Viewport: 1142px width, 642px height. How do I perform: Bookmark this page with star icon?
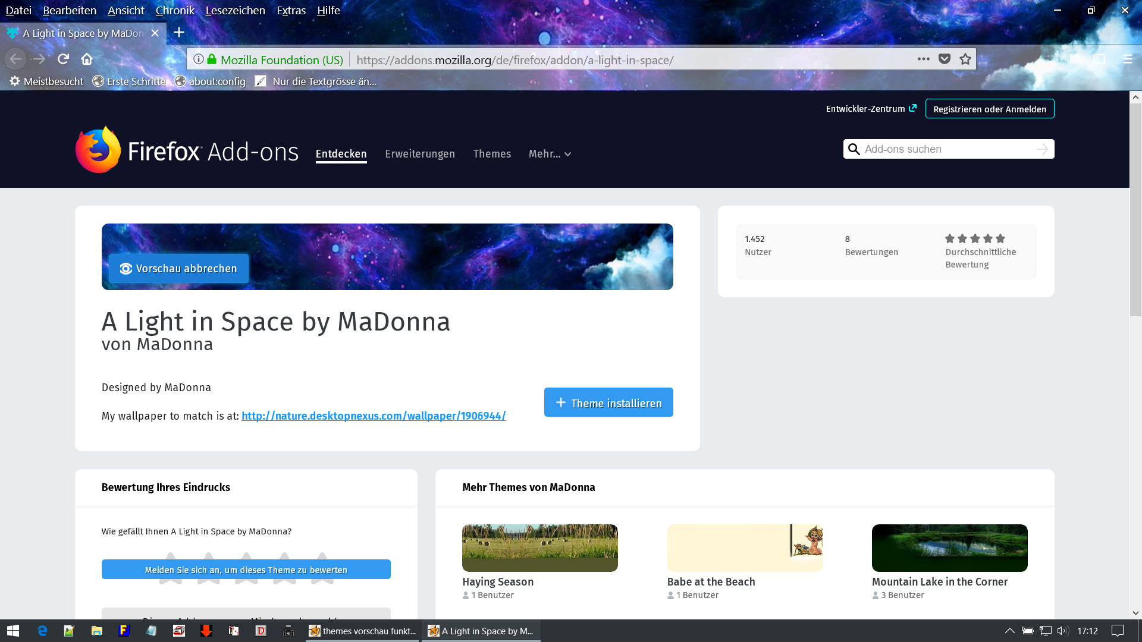pyautogui.click(x=965, y=59)
